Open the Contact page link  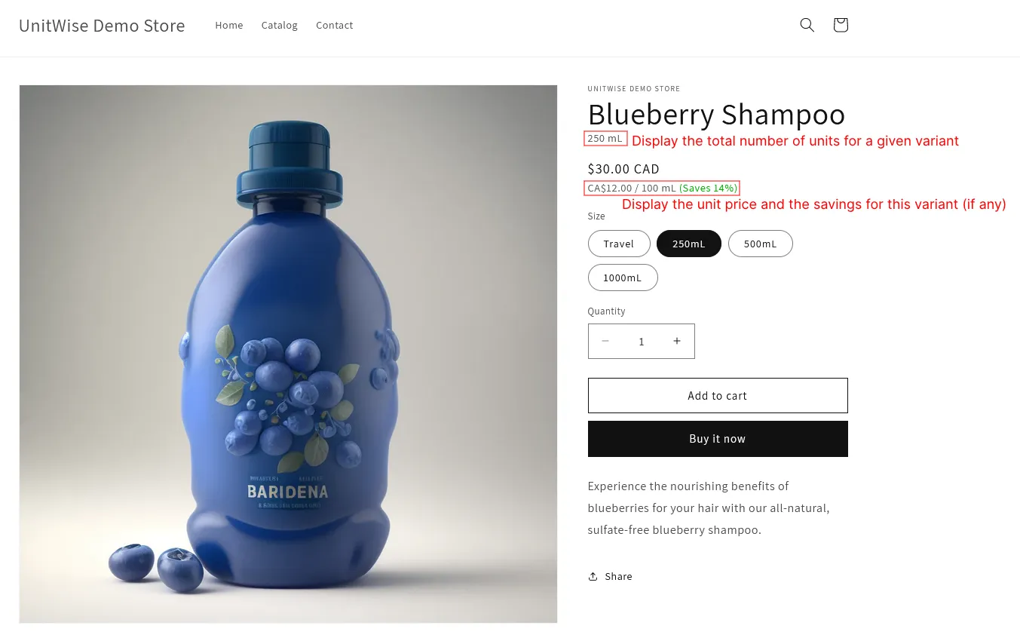(335, 25)
